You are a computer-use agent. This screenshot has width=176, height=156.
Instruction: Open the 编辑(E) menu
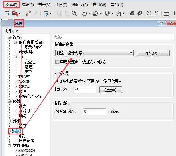click(28, 5)
